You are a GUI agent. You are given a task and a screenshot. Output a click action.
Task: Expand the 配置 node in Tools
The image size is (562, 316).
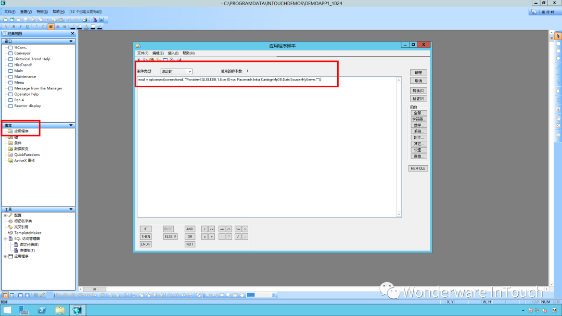pyautogui.click(x=5, y=215)
